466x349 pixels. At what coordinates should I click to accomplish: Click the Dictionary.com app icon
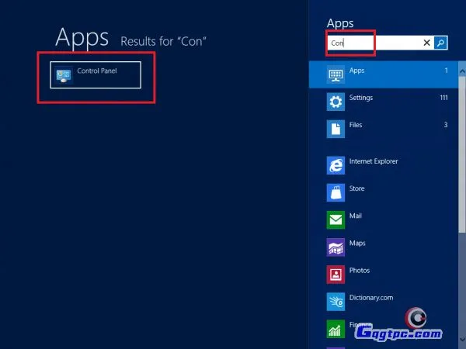click(x=336, y=302)
